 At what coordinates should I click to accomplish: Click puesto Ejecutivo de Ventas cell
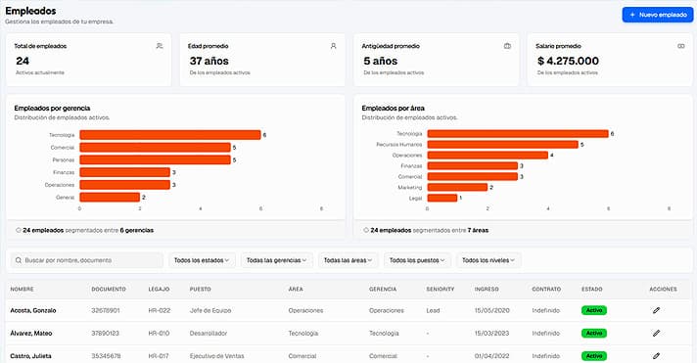[216, 356]
